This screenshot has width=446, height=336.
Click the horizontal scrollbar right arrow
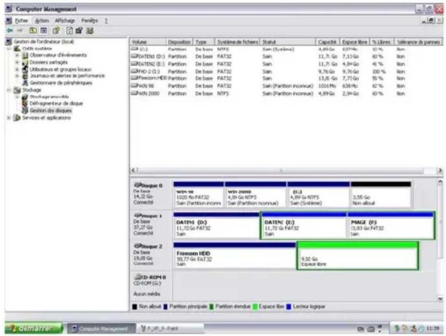[440, 170]
